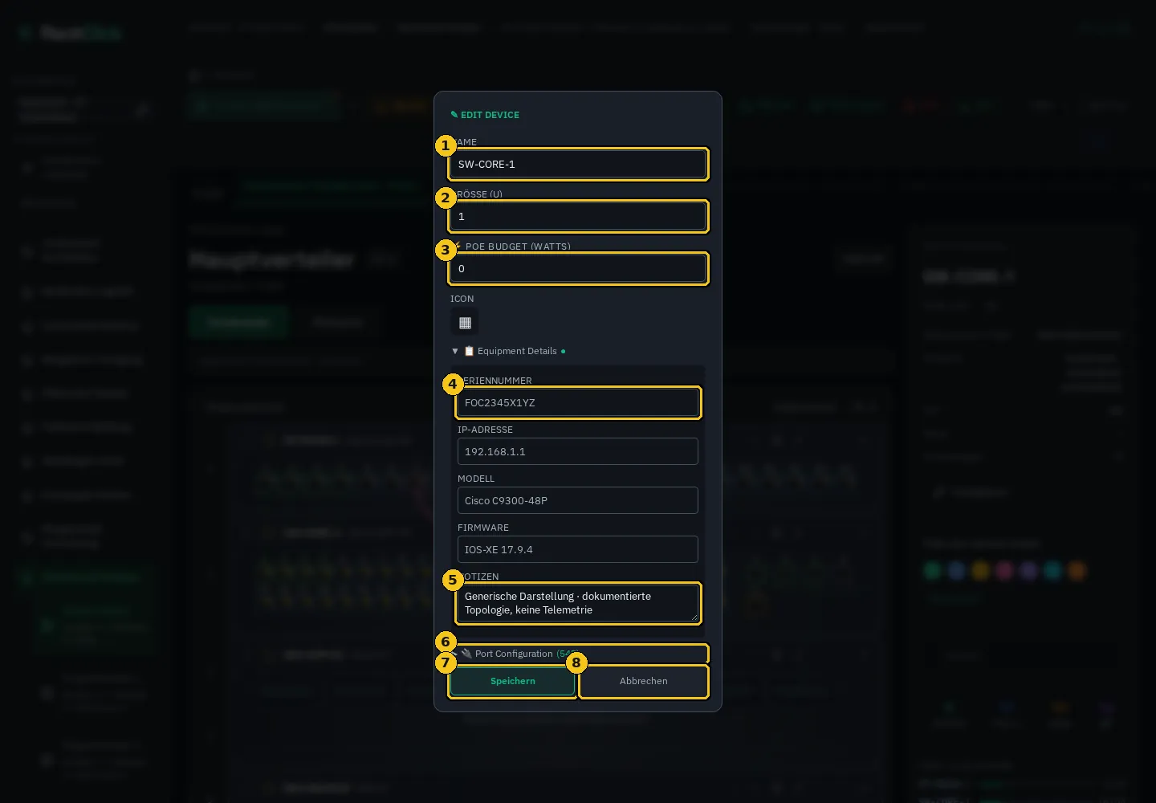Click inside the Notizen text area
The width and height of the screenshot is (1156, 803).
[578, 603]
